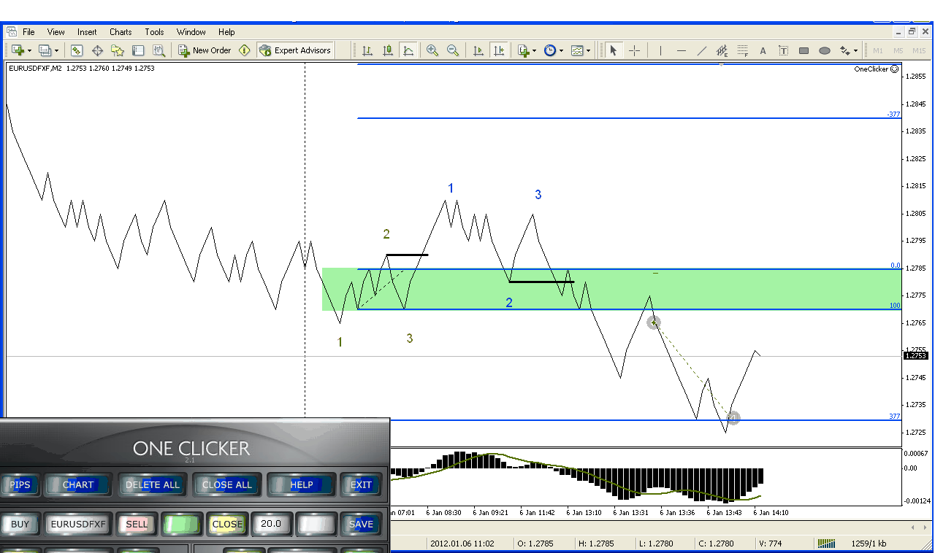Select the Fibonacci retracement tool
The height and width of the screenshot is (553, 935).
(x=743, y=50)
